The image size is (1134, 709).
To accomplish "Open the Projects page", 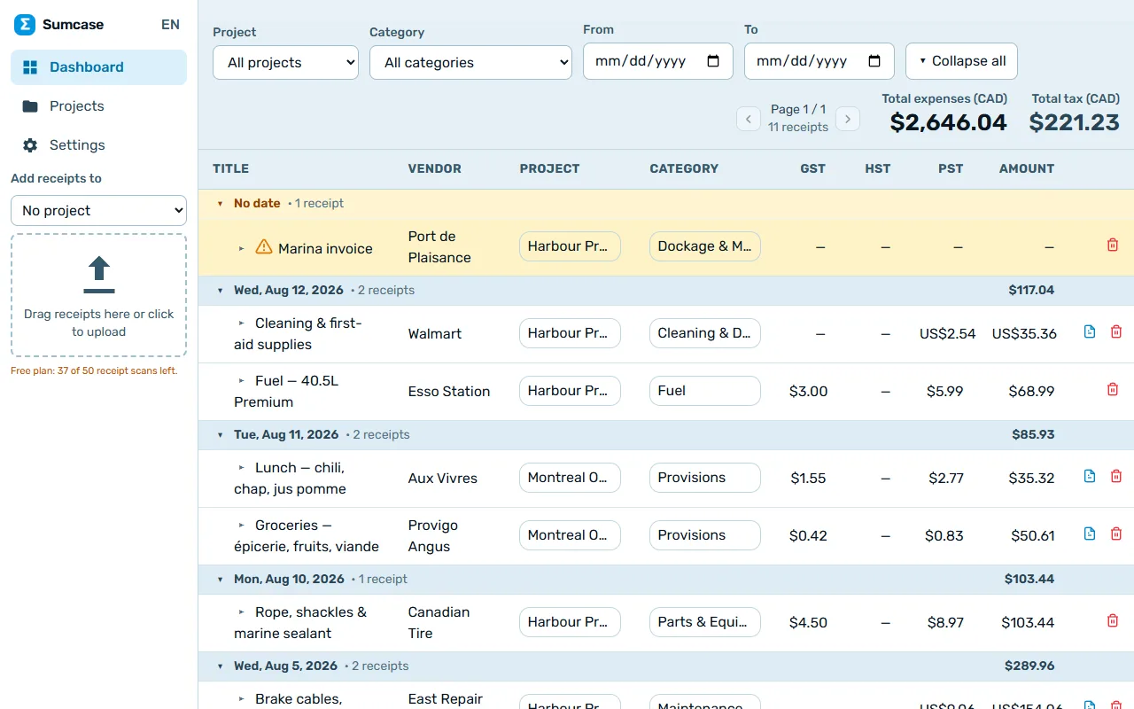I will (98, 106).
